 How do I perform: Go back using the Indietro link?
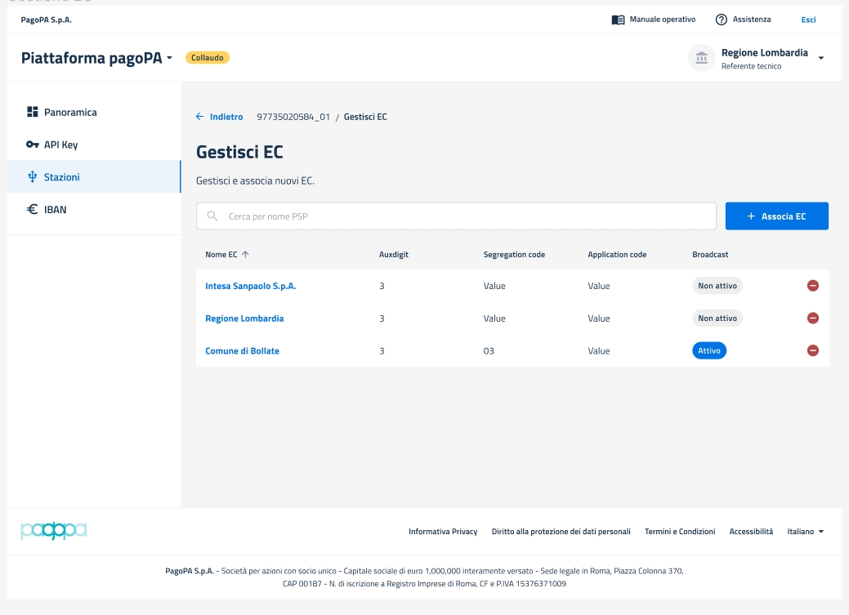(x=220, y=117)
